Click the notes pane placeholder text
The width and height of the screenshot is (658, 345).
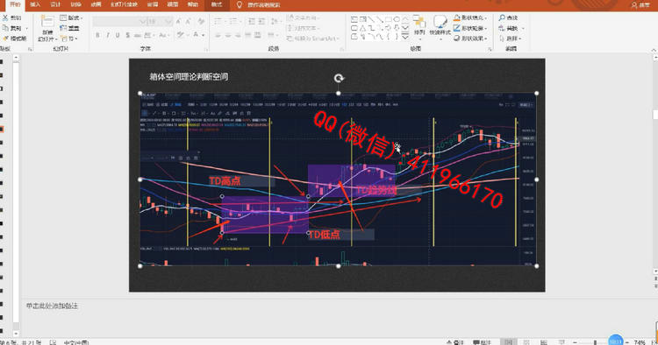click(x=52, y=306)
